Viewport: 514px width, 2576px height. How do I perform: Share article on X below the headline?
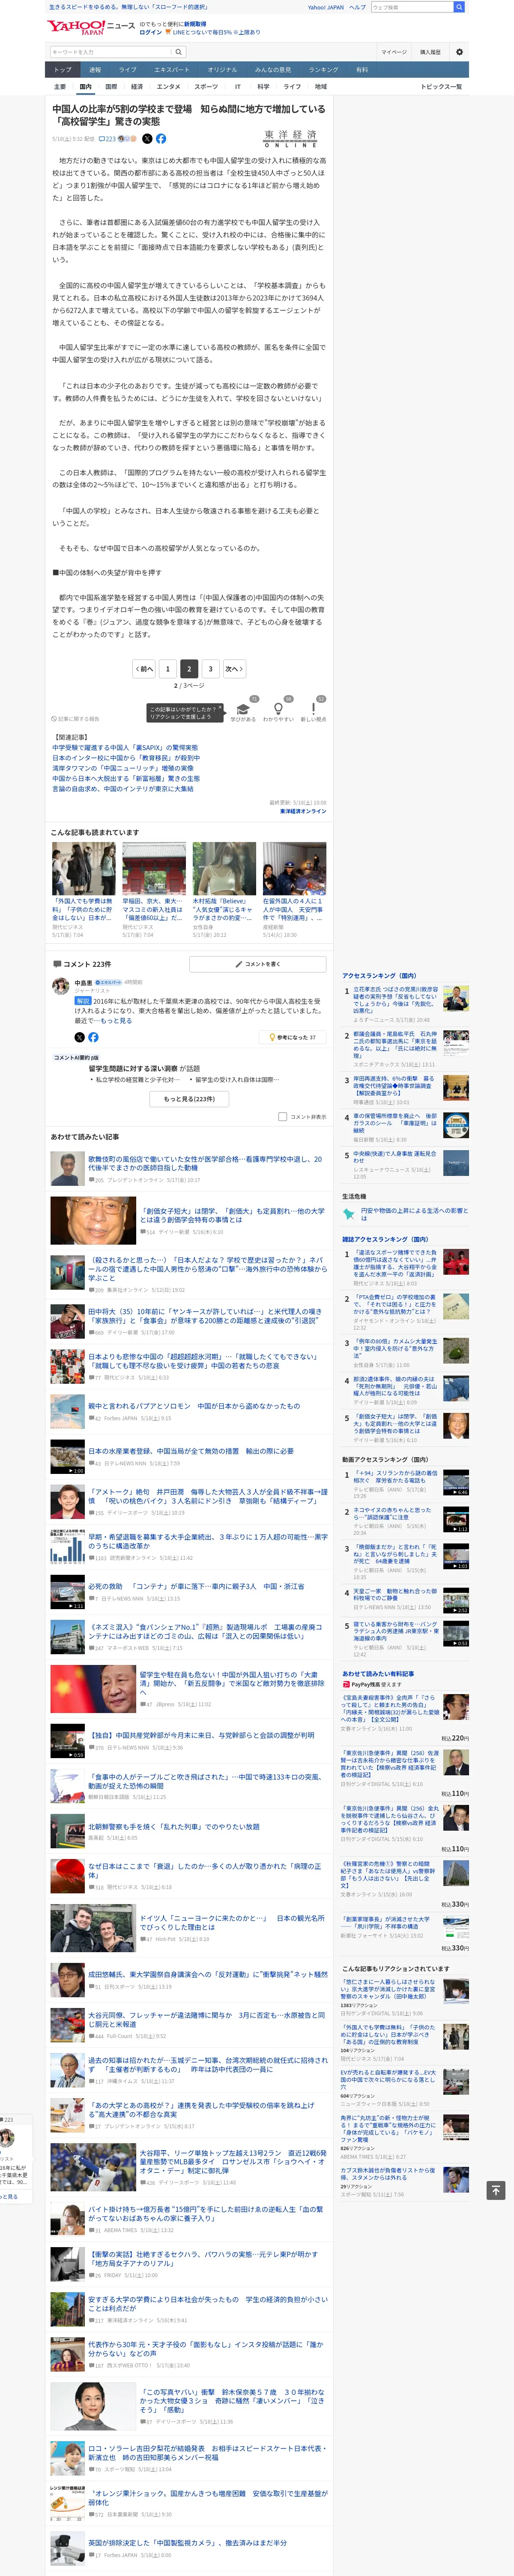point(147,139)
